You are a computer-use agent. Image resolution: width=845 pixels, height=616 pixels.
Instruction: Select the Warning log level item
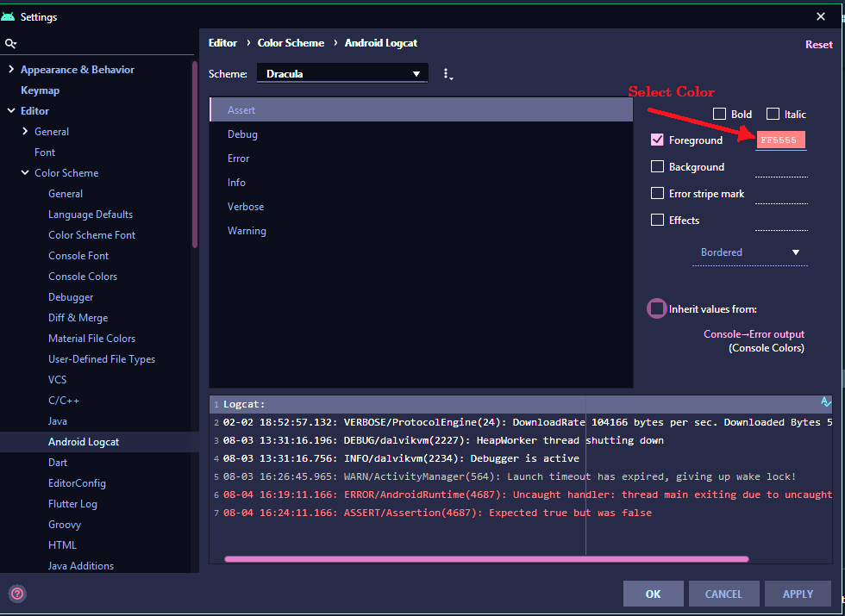click(x=247, y=231)
